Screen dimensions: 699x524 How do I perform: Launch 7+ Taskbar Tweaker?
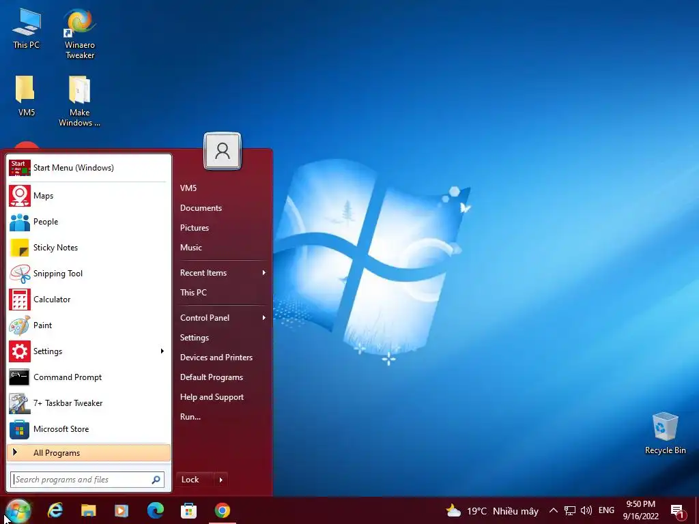pyautogui.click(x=89, y=403)
